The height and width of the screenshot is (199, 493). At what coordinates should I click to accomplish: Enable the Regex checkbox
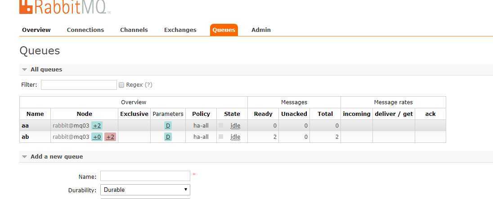[121, 85]
